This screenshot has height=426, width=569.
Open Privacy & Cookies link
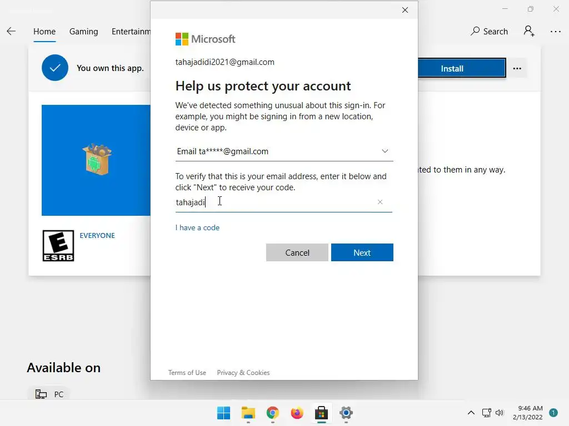[x=243, y=372]
